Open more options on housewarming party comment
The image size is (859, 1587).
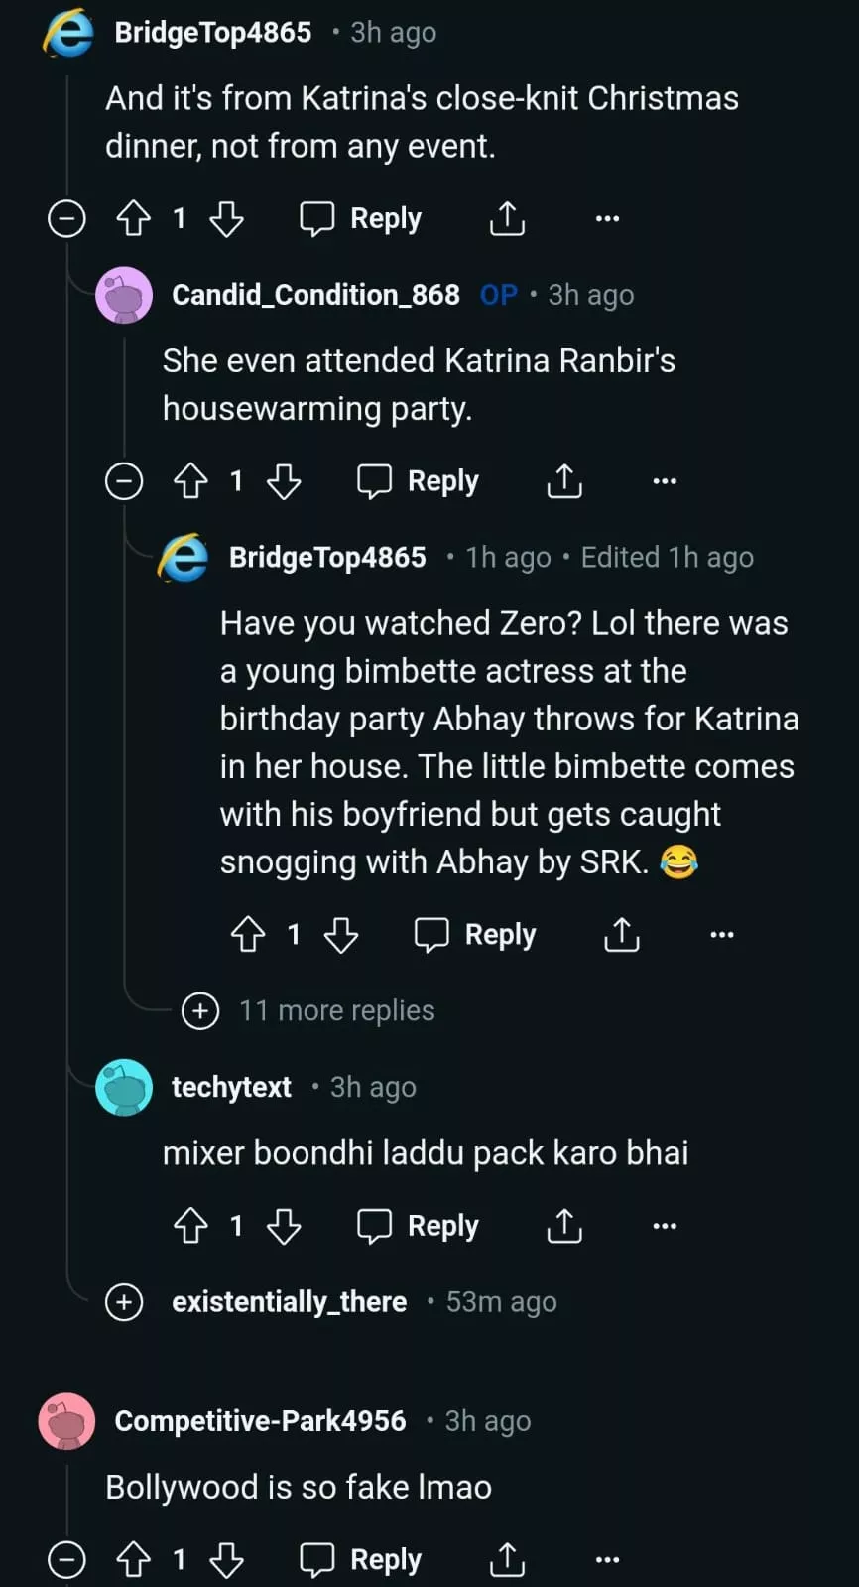pyautogui.click(x=665, y=481)
